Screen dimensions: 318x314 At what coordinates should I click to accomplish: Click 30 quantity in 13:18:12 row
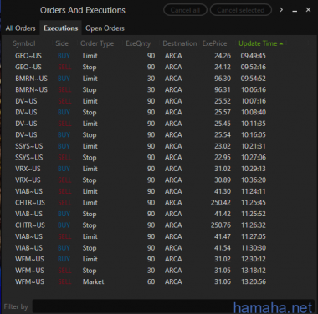click(x=151, y=271)
